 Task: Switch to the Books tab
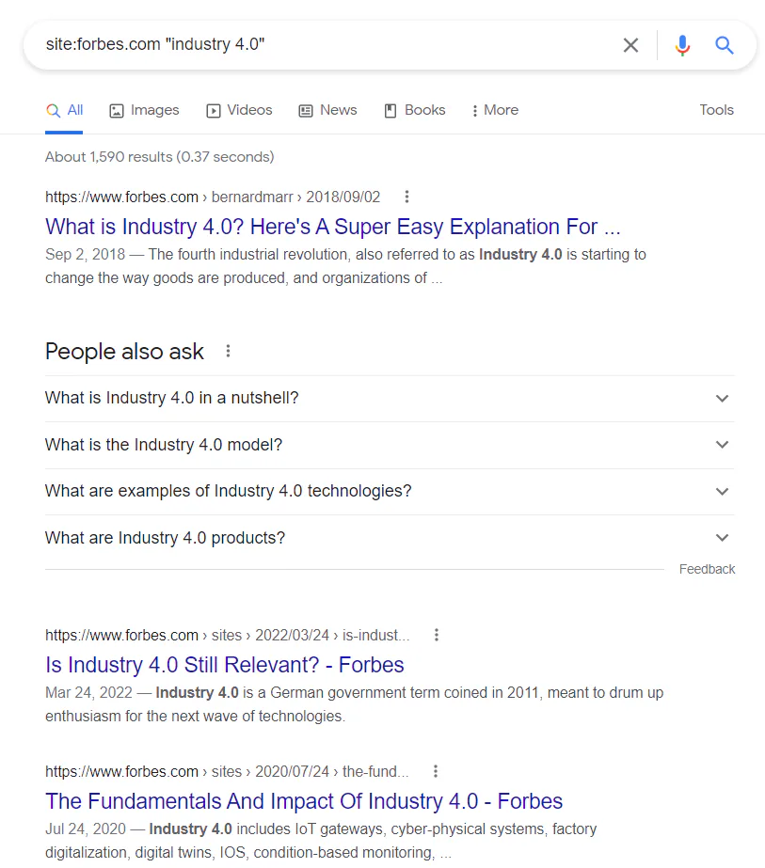coord(415,110)
